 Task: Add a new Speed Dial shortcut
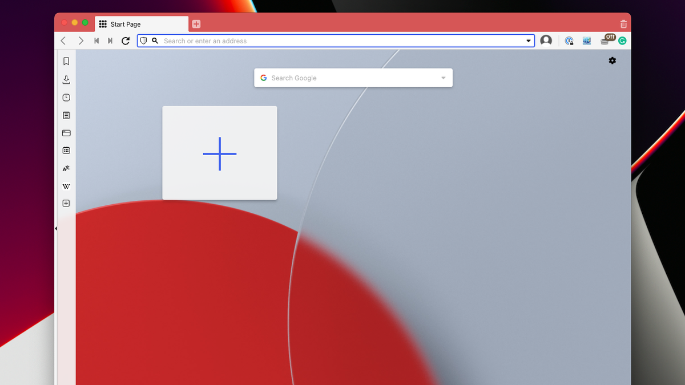(220, 153)
